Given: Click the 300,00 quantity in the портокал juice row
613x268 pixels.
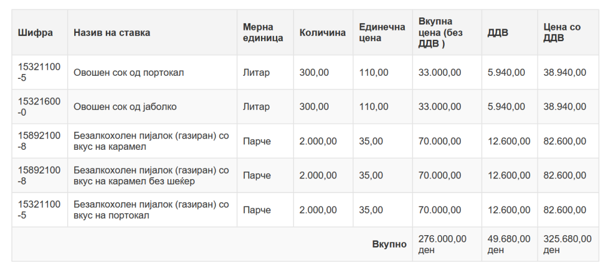Looking at the screenshot, I should tap(314, 73).
